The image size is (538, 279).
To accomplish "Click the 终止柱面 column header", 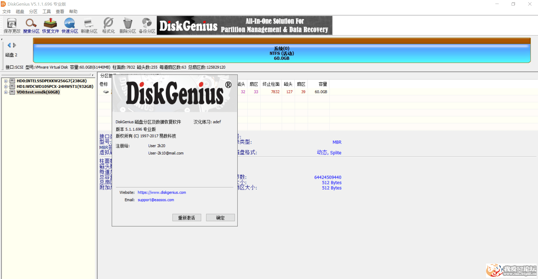I will point(271,84).
